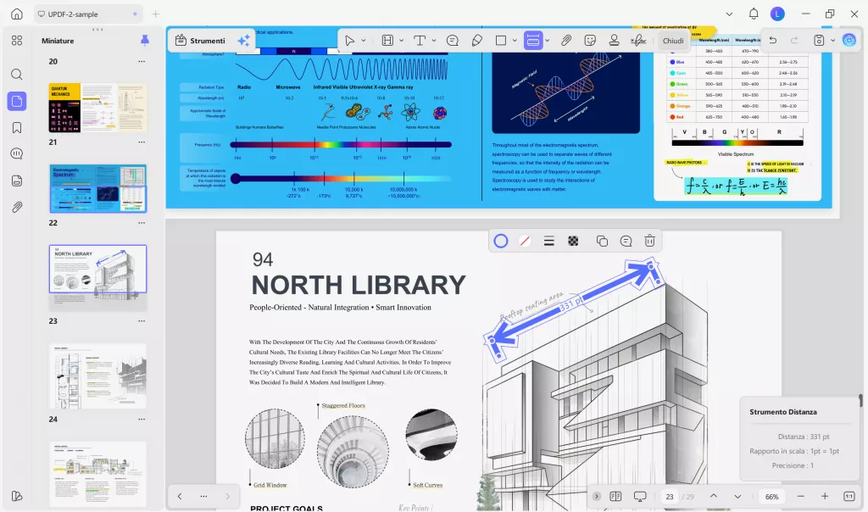Change annotation fill color swatch
868x512 pixels.
click(524, 241)
